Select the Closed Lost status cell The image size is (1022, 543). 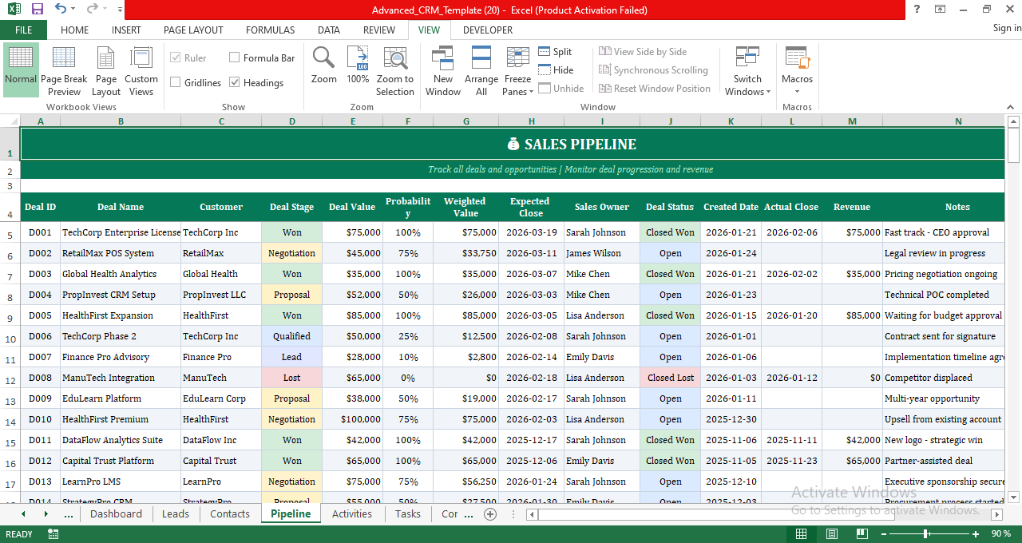click(x=671, y=378)
